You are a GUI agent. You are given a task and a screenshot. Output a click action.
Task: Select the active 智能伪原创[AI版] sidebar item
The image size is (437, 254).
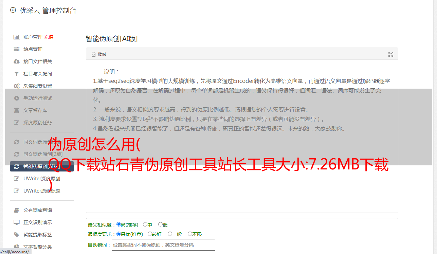tap(42, 166)
